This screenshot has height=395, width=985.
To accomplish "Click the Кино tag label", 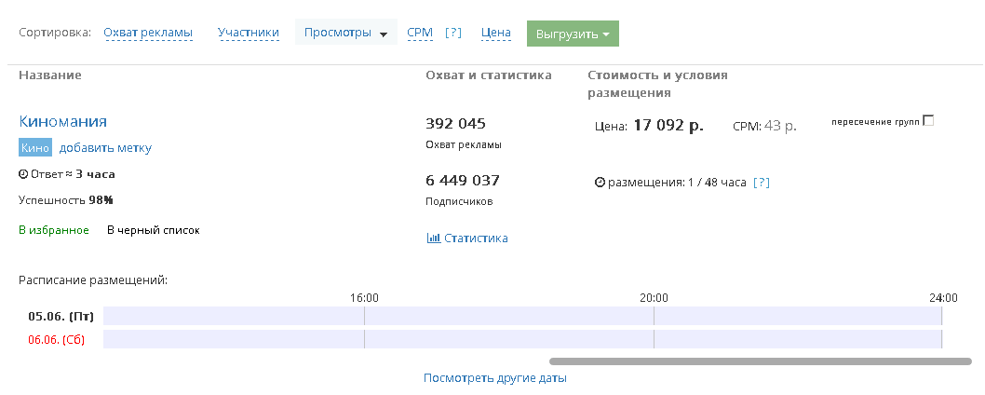I will 34,147.
